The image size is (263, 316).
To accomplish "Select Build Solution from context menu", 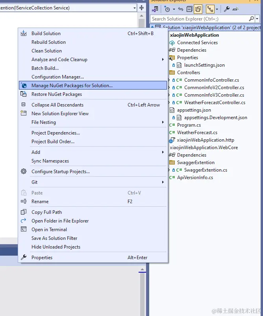I will click(x=93, y=34).
